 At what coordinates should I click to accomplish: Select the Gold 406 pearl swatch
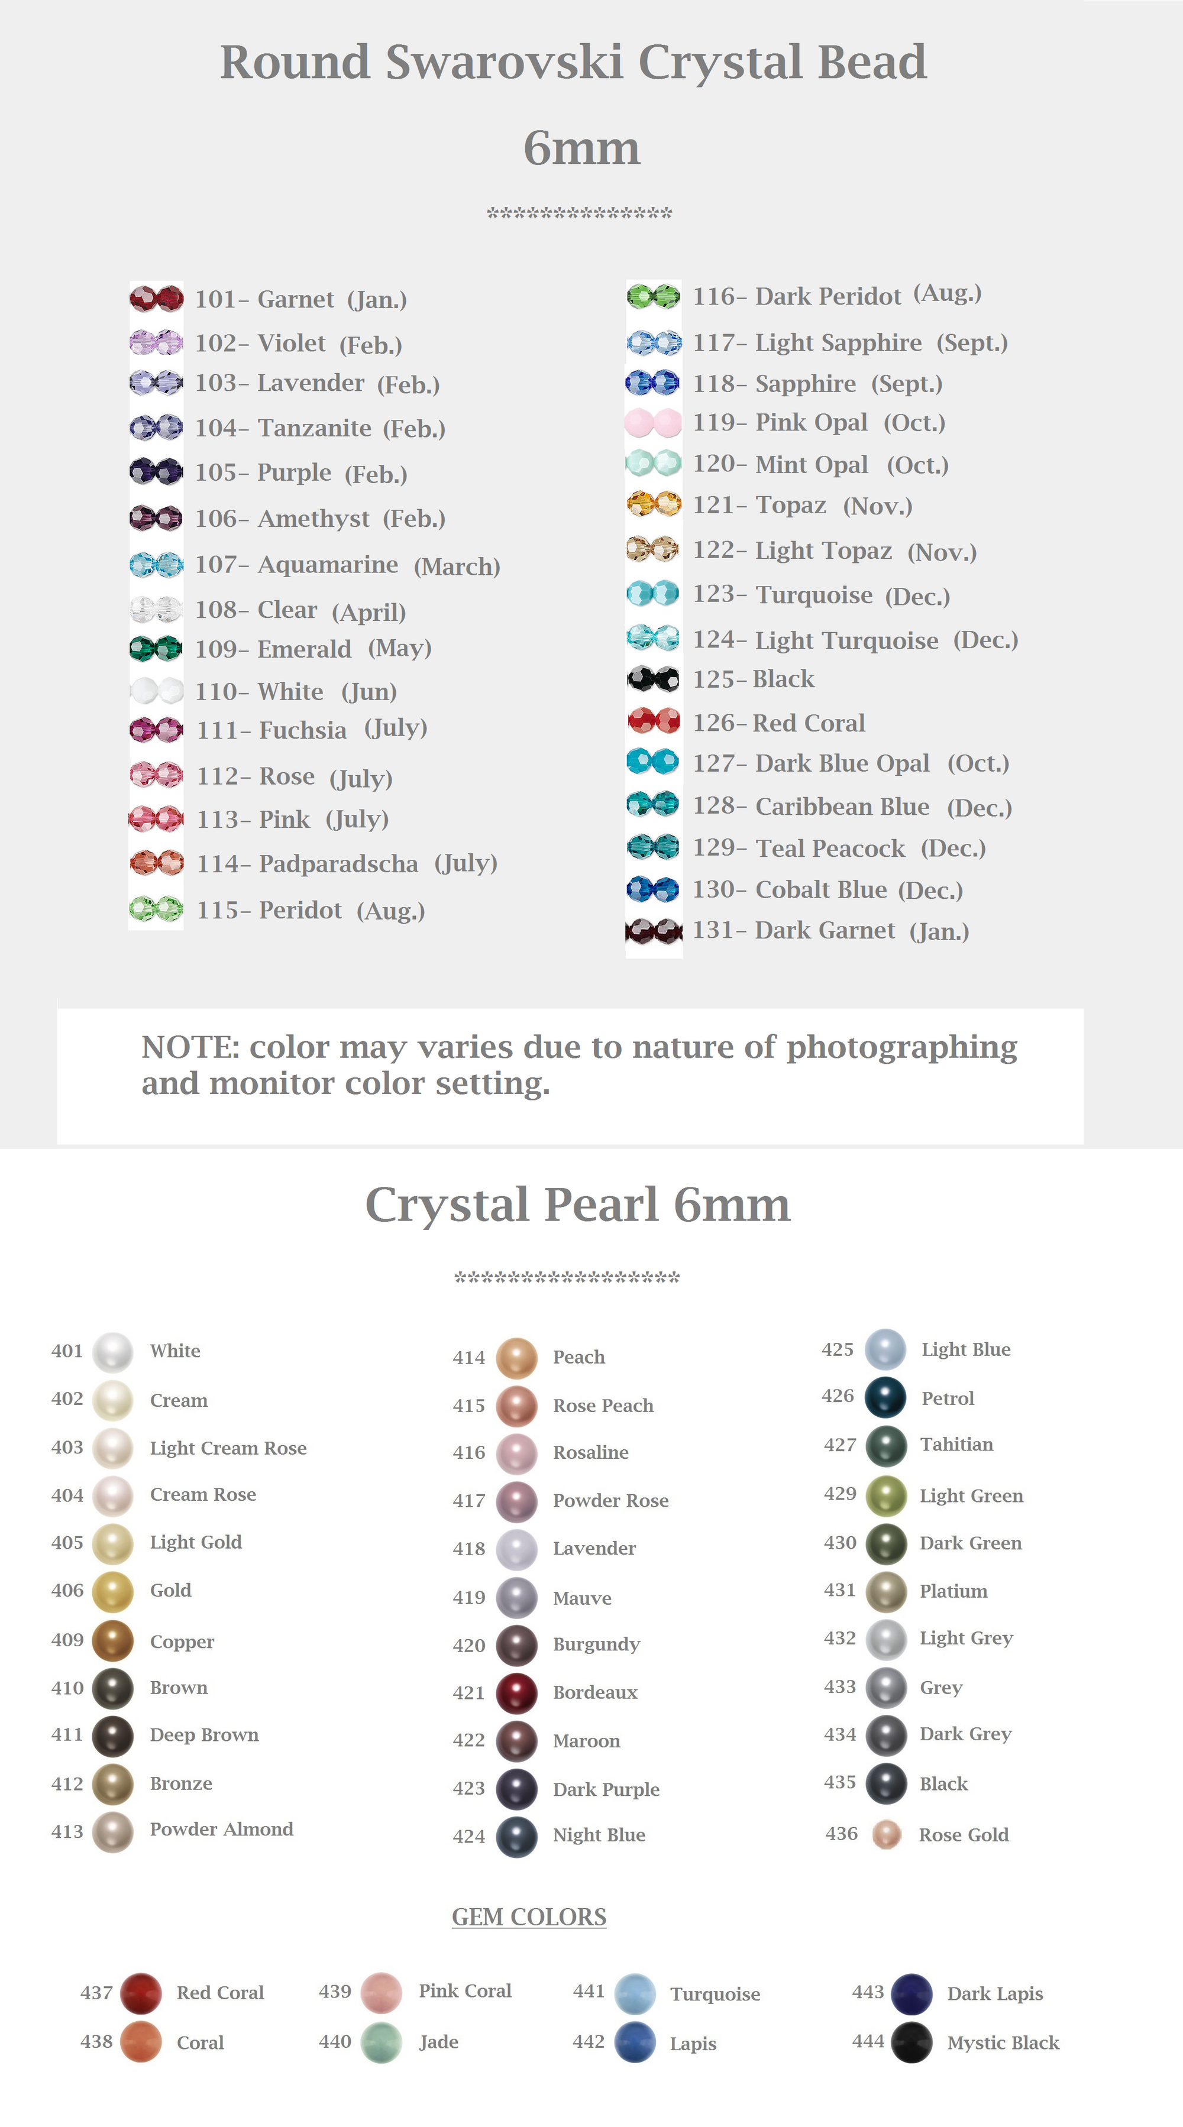point(112,1591)
